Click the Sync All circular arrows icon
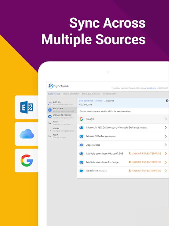 pos(50,103)
